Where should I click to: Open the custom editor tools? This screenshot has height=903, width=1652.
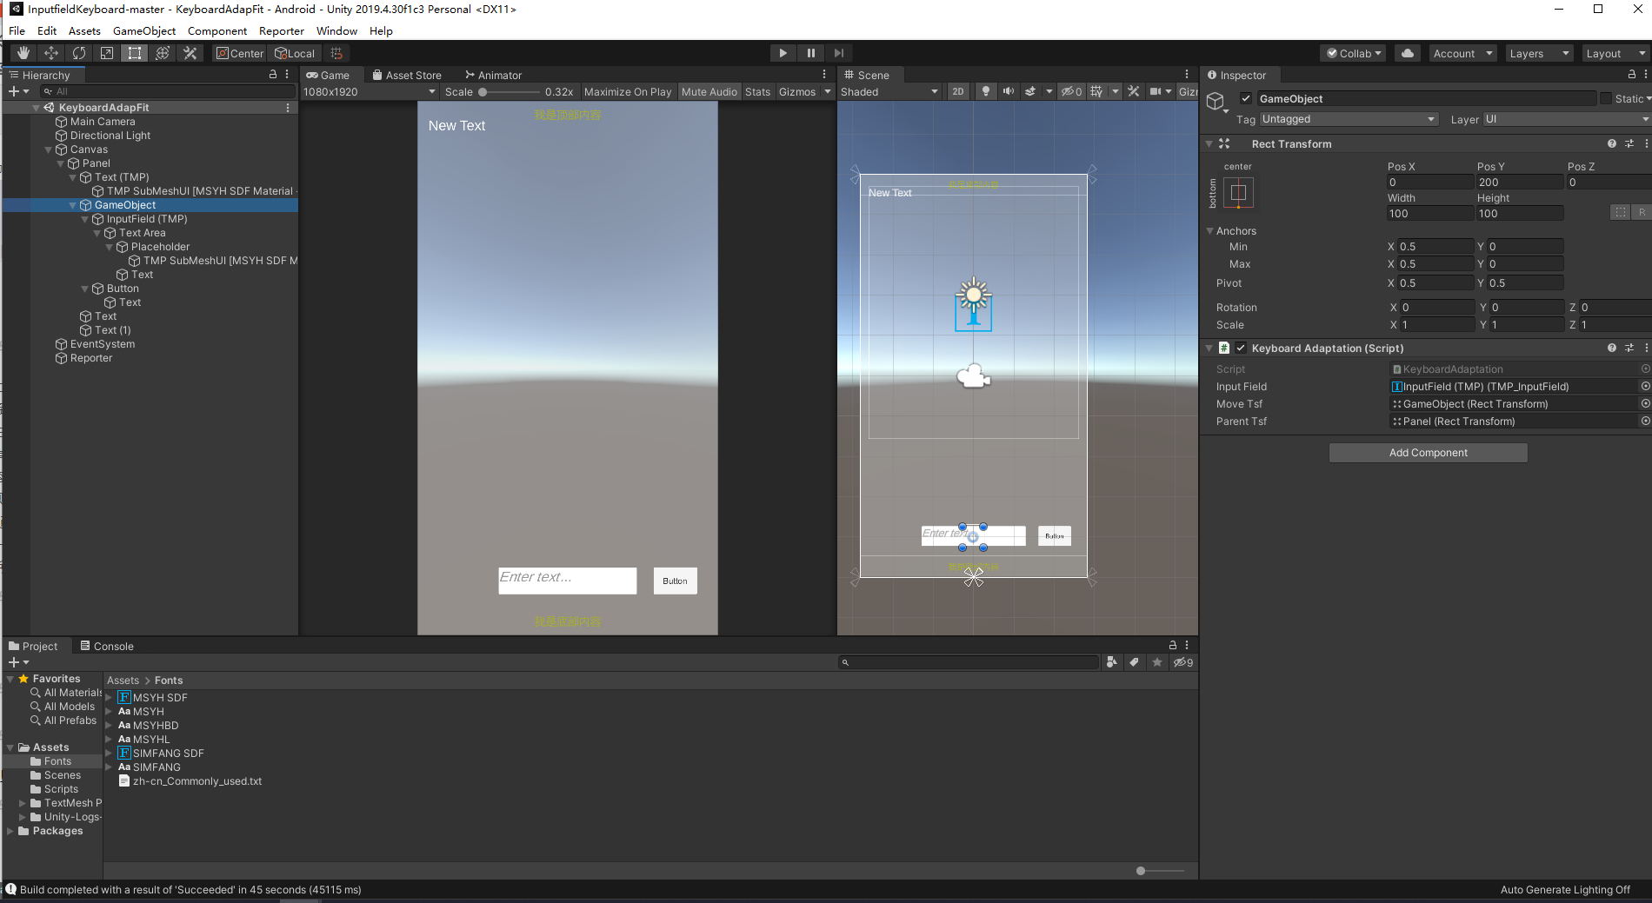[190, 53]
